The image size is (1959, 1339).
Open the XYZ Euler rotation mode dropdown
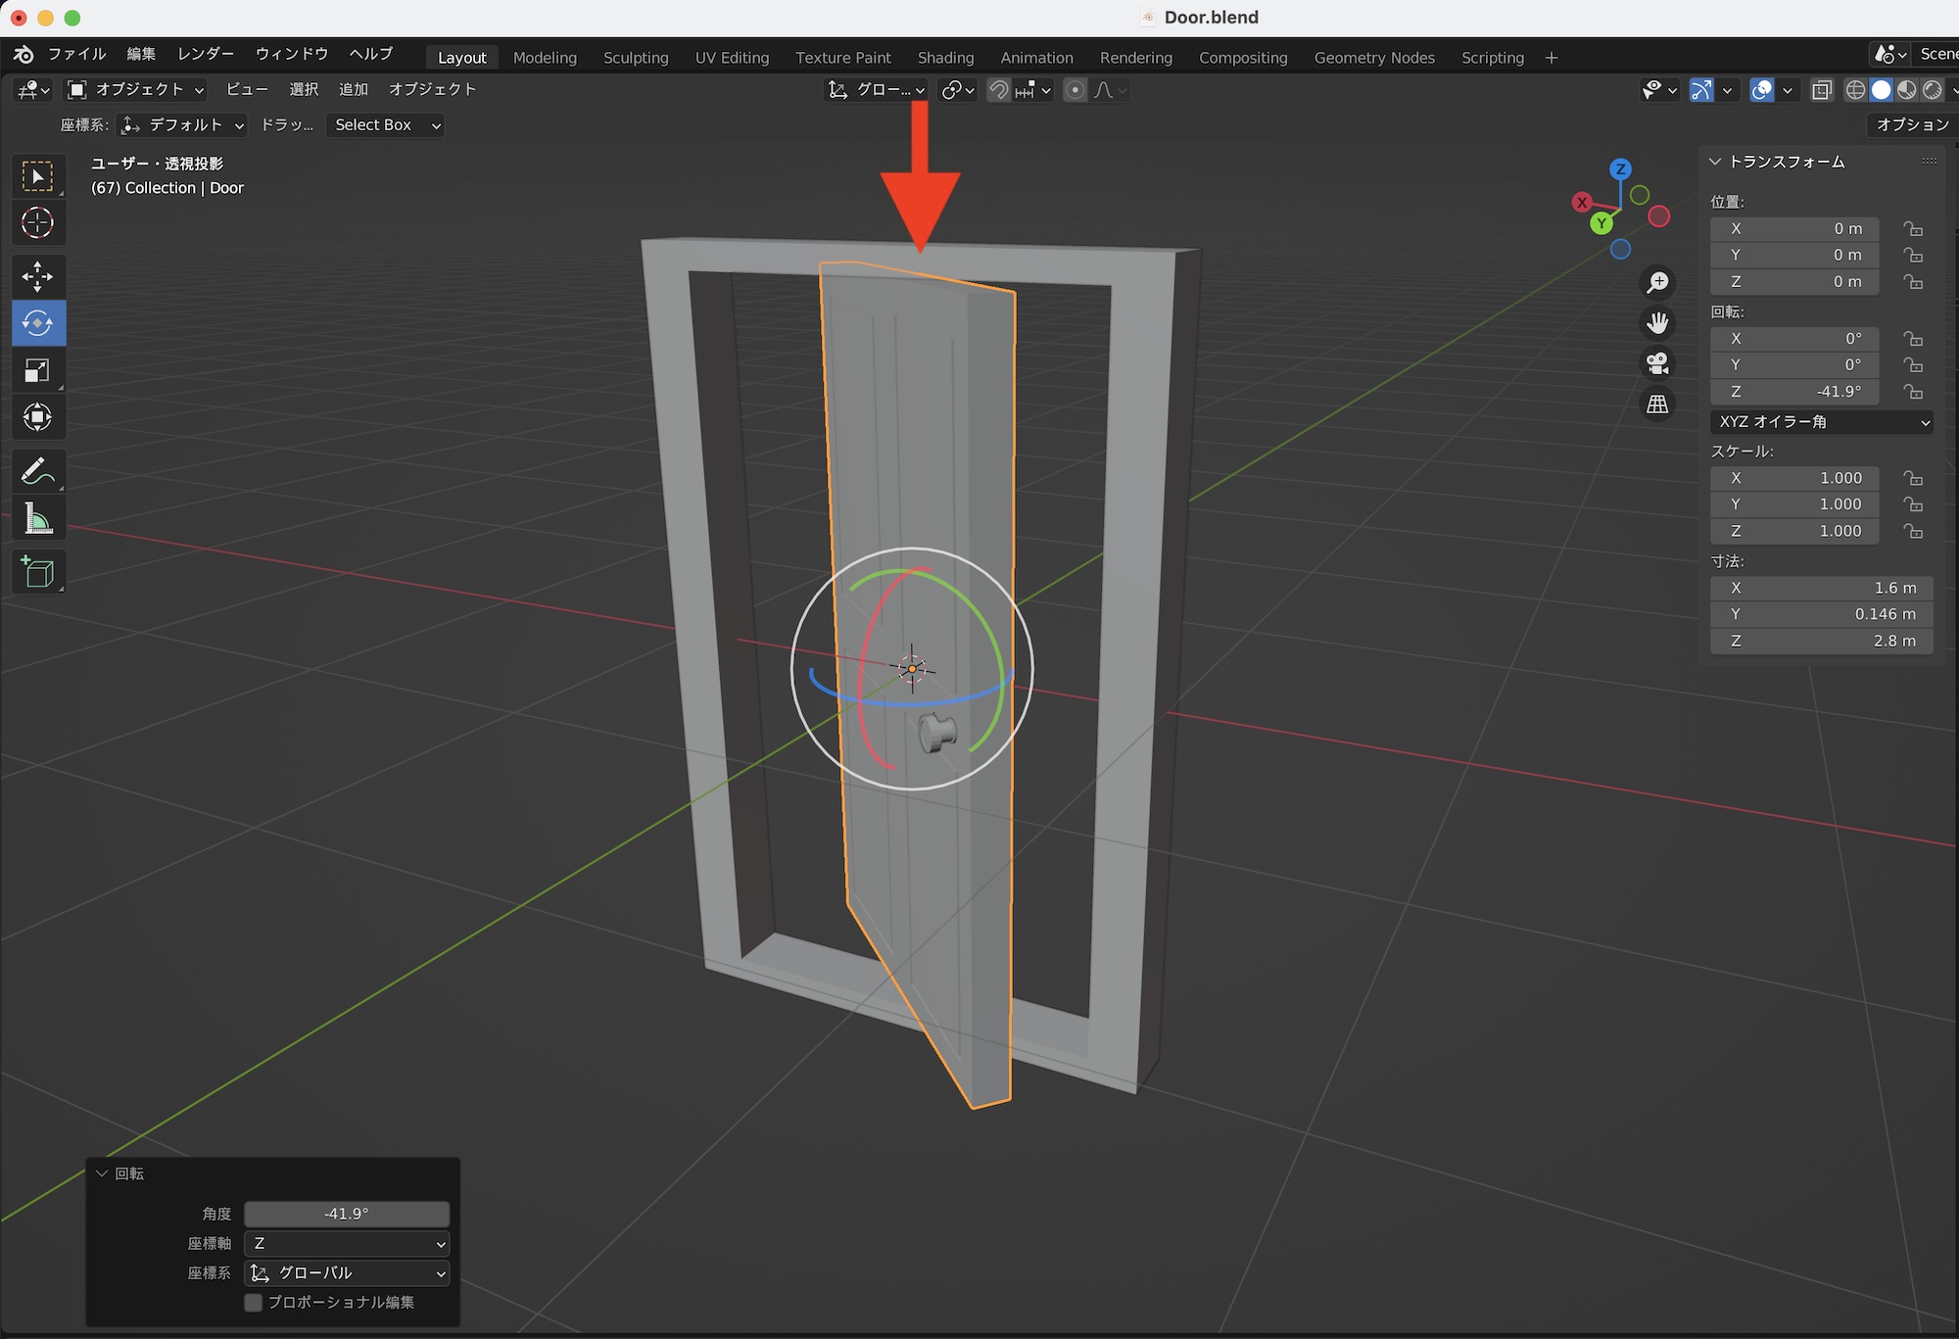pos(1822,422)
